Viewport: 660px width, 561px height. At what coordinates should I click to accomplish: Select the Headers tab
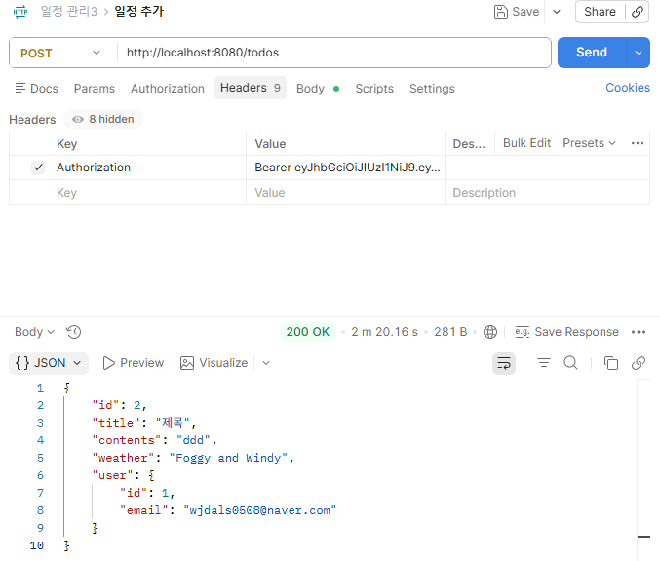coord(251,88)
